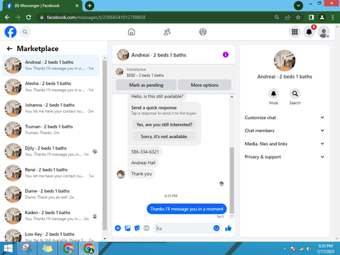Open the account profile menu avatar
Viewport: 340px width, 255px height.
click(324, 32)
